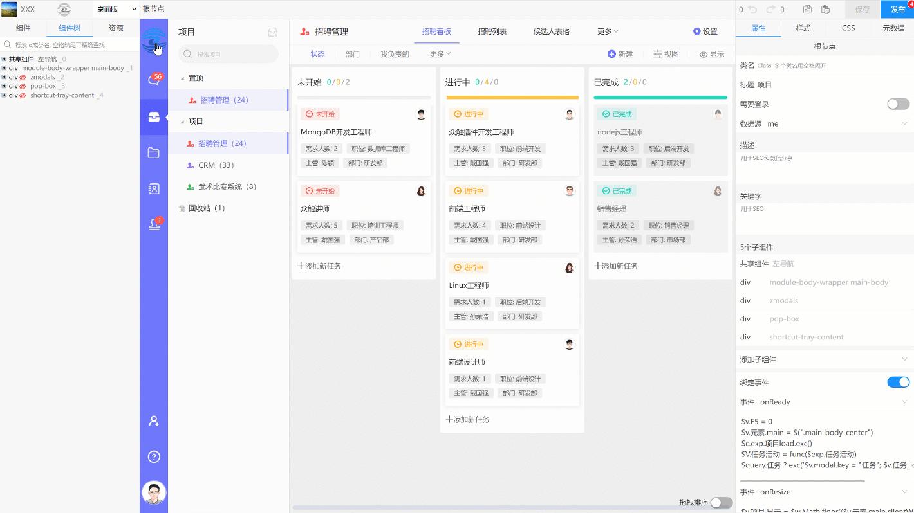This screenshot has height=513, width=914.
Task: Click the redo arrow icon
Action: pos(769,10)
